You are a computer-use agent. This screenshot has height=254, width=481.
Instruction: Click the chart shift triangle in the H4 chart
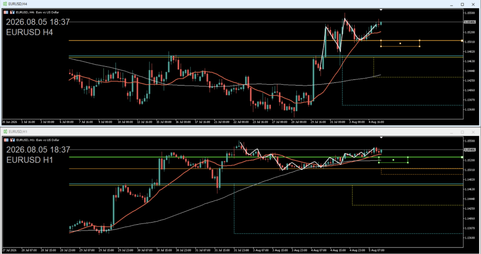[x=381, y=10]
